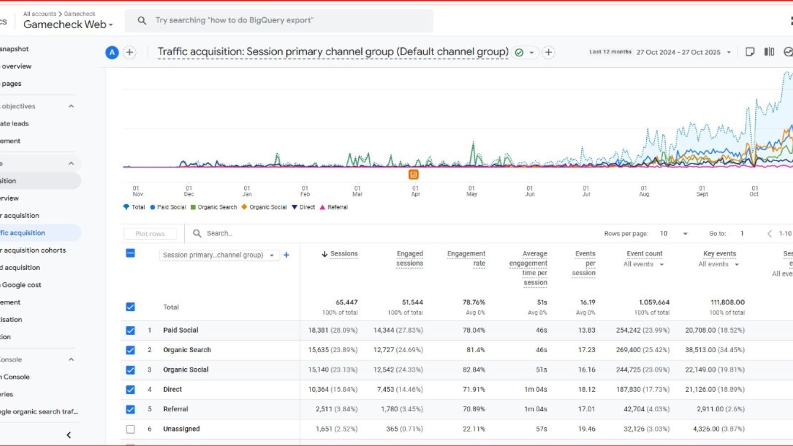Screen dimensions: 793x446
Task: Uncheck the Direct row checkbox
Action: pyautogui.click(x=130, y=390)
